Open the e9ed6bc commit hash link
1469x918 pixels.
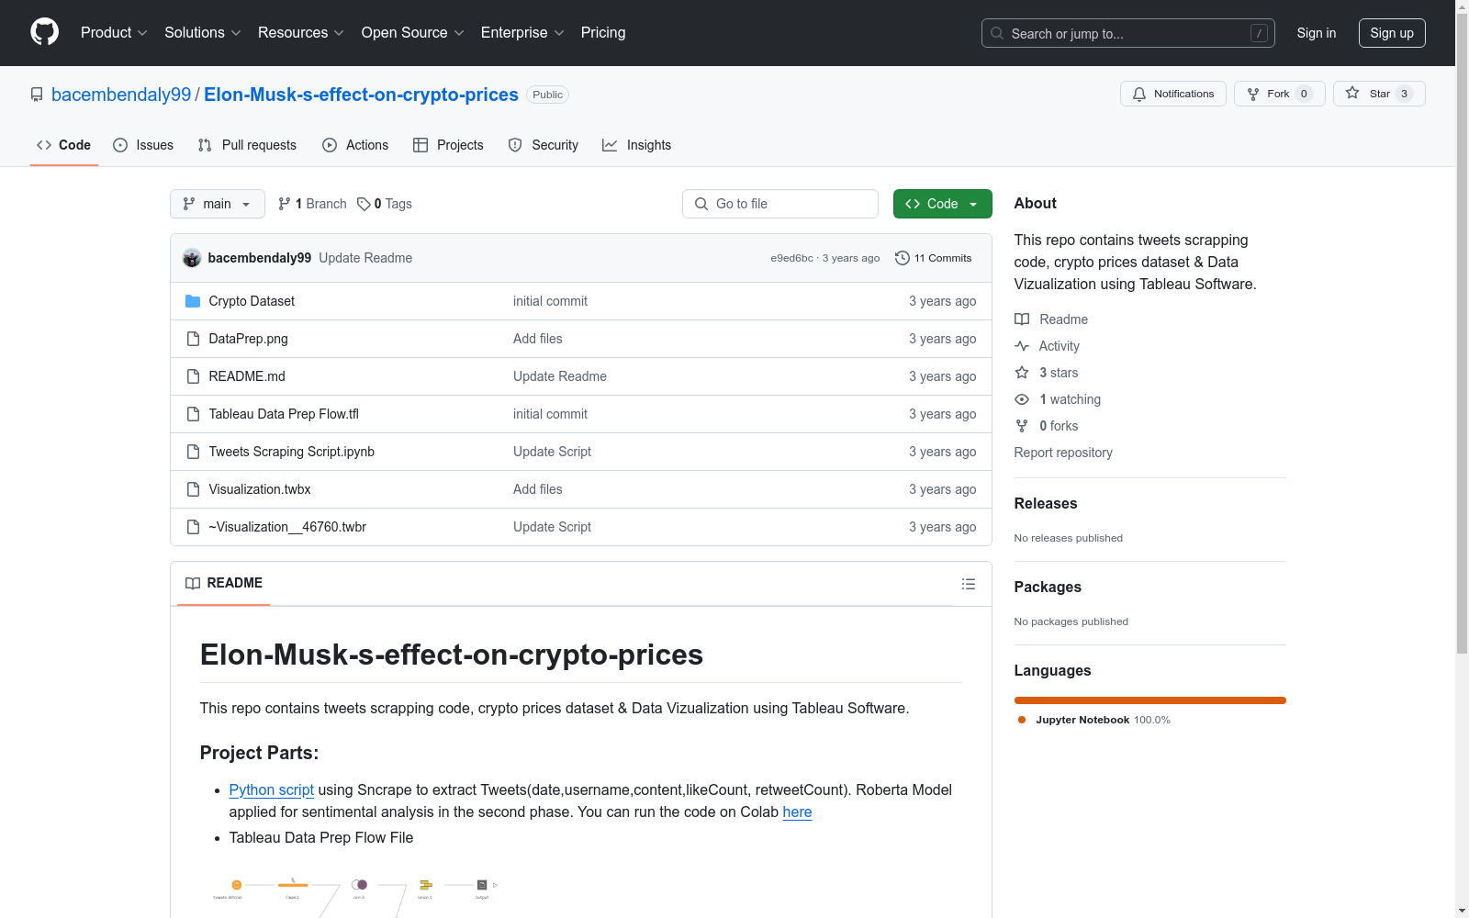[791, 258]
